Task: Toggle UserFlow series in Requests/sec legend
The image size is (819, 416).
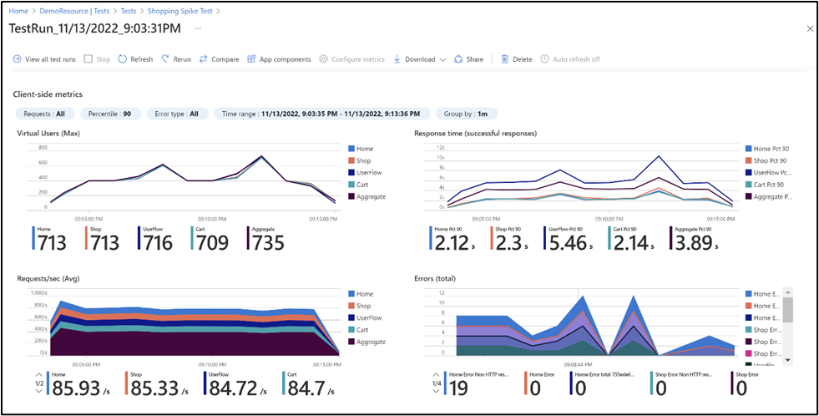Action: (365, 317)
